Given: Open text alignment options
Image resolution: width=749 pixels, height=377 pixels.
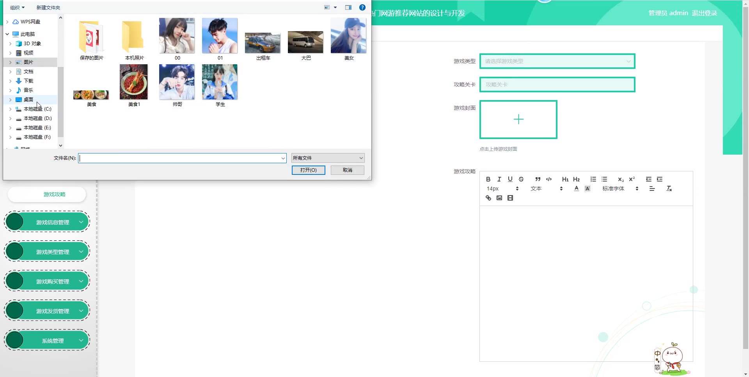Looking at the screenshot, I should click(x=652, y=188).
